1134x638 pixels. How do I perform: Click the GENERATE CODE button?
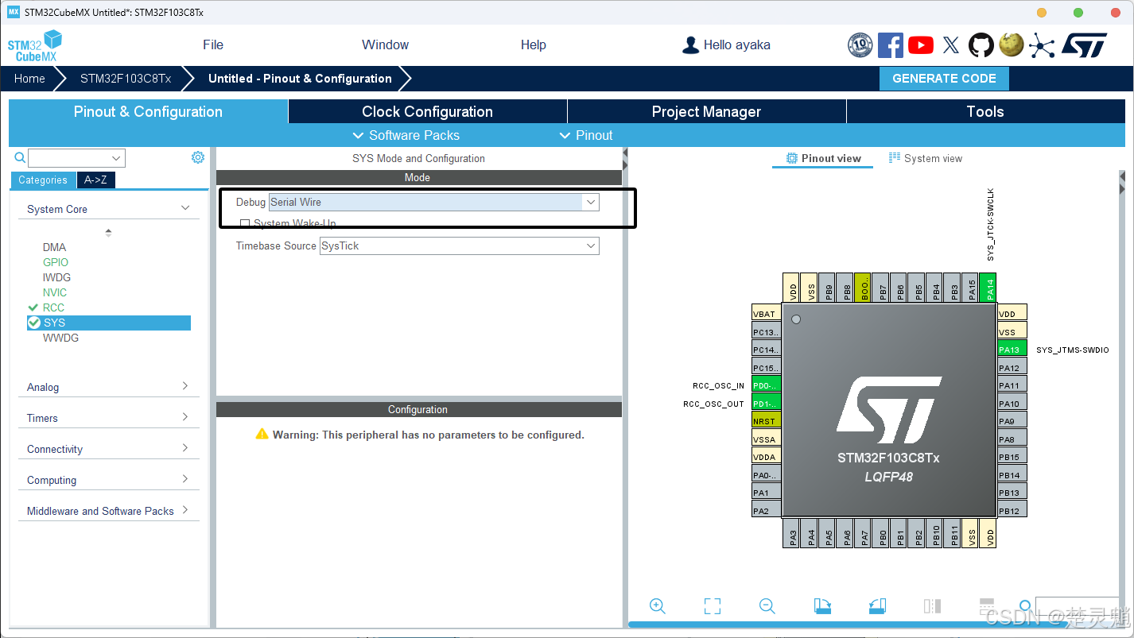click(x=944, y=79)
